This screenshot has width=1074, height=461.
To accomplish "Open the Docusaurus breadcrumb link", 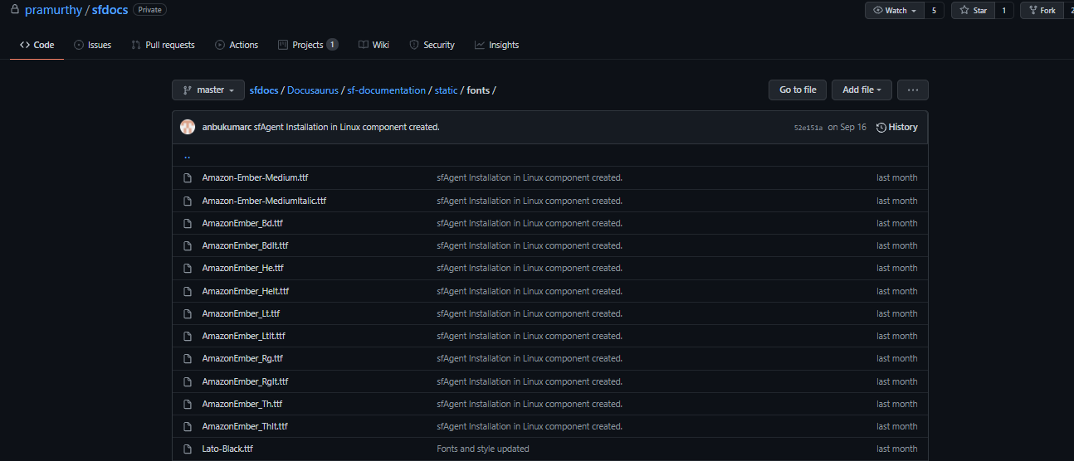I will [312, 90].
